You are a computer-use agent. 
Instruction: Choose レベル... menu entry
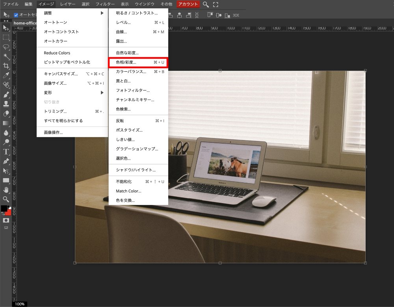tap(138, 22)
